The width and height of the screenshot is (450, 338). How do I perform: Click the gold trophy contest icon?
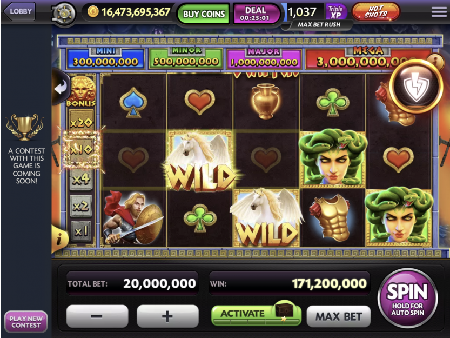click(x=25, y=127)
